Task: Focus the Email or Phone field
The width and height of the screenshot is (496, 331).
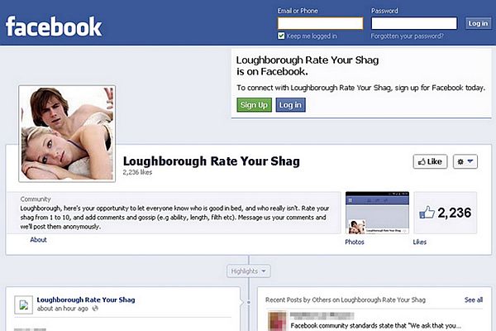Action: point(320,23)
